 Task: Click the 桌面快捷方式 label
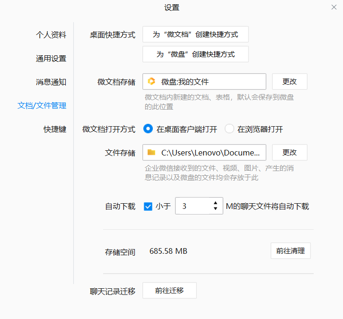click(x=113, y=35)
